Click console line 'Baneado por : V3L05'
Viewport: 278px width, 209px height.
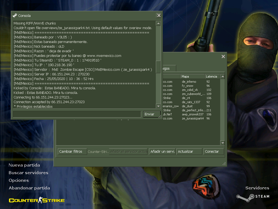[43, 37]
